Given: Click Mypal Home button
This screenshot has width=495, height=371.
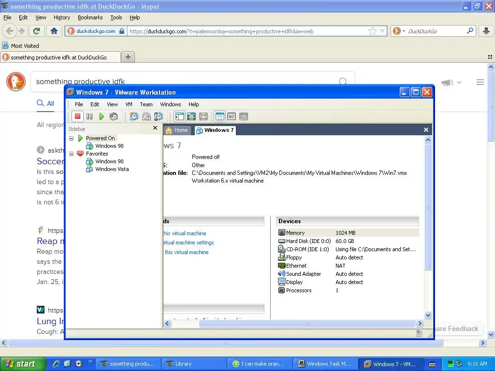Looking at the screenshot, I should [54, 31].
